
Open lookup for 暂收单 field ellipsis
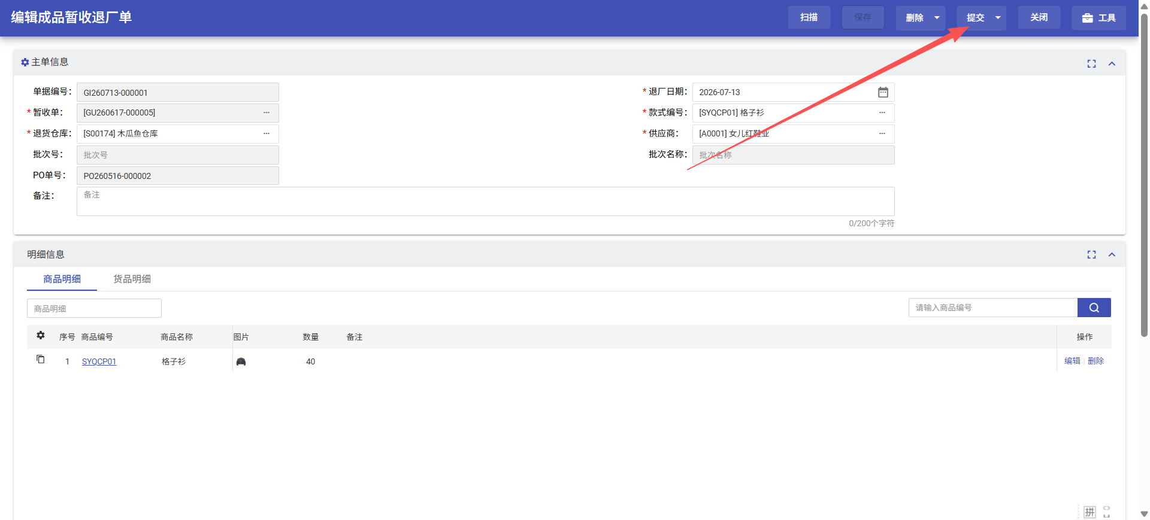267,112
